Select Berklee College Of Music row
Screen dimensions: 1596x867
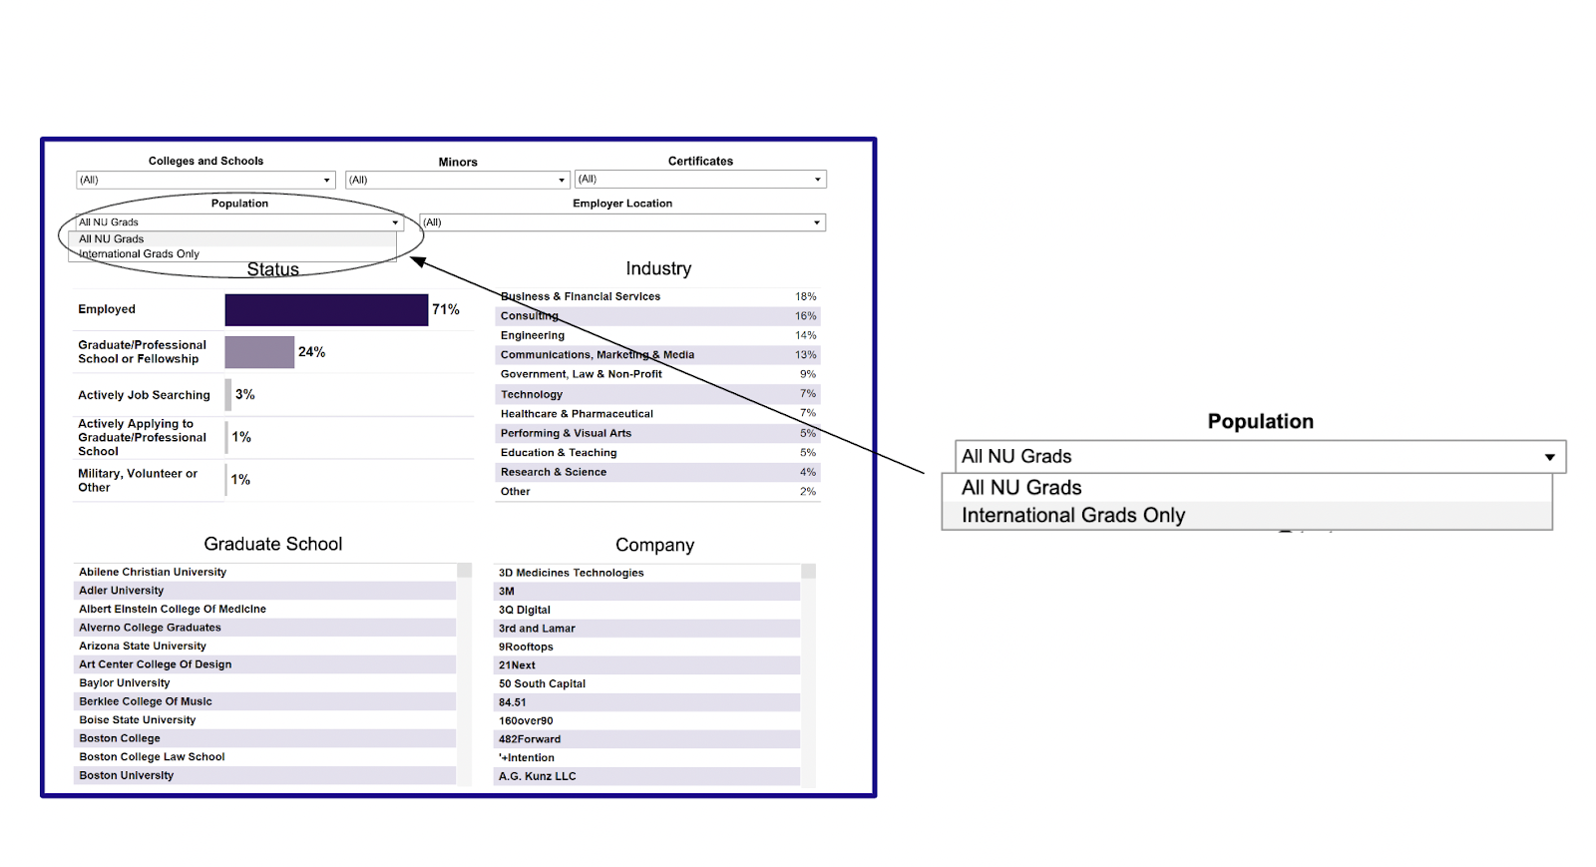coord(265,701)
